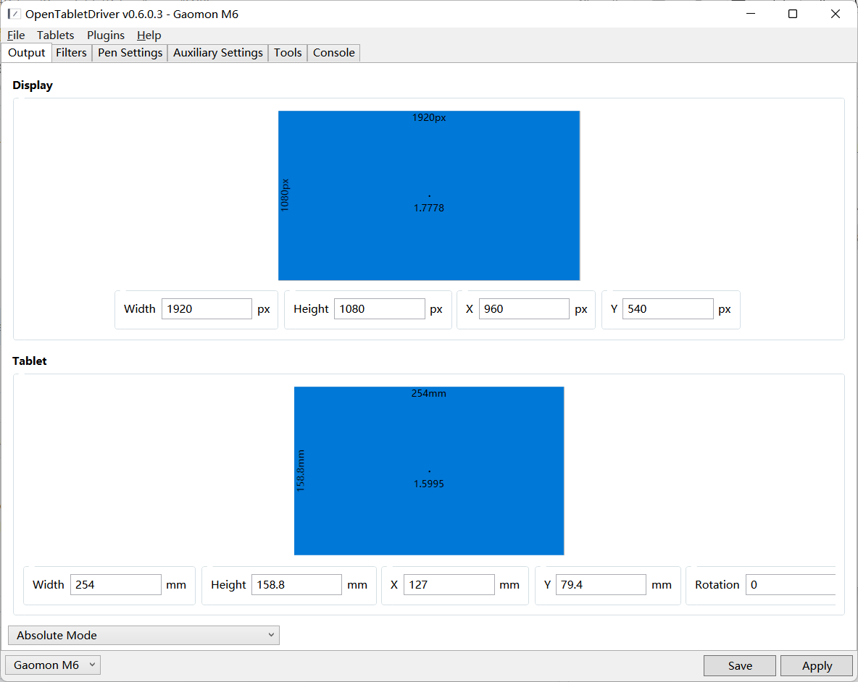Viewport: 858px width, 682px height.
Task: Click the Display Y offset field
Action: pyautogui.click(x=667, y=308)
